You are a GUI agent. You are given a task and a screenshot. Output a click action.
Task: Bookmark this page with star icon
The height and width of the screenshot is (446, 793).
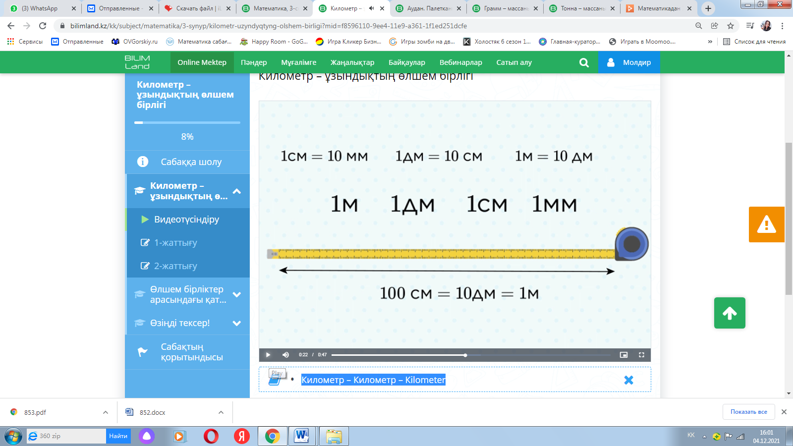(731, 26)
